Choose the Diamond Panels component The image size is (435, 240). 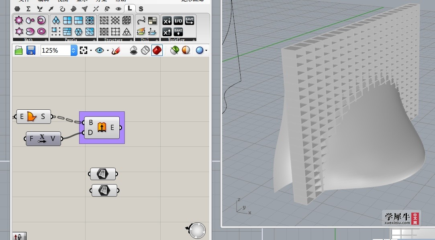(x=56, y=20)
